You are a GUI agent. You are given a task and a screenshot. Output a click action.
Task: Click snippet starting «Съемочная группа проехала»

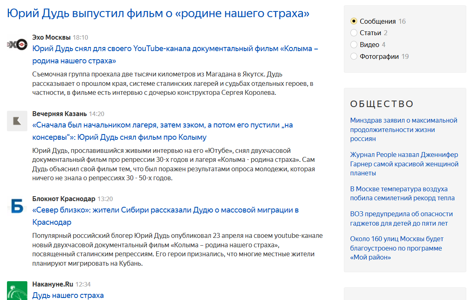click(173, 83)
